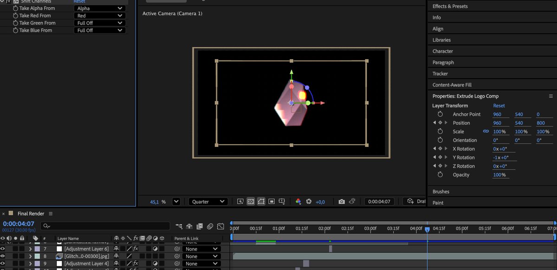Open the Quarter resolution dropdown
The image size is (557, 270).
208,201
